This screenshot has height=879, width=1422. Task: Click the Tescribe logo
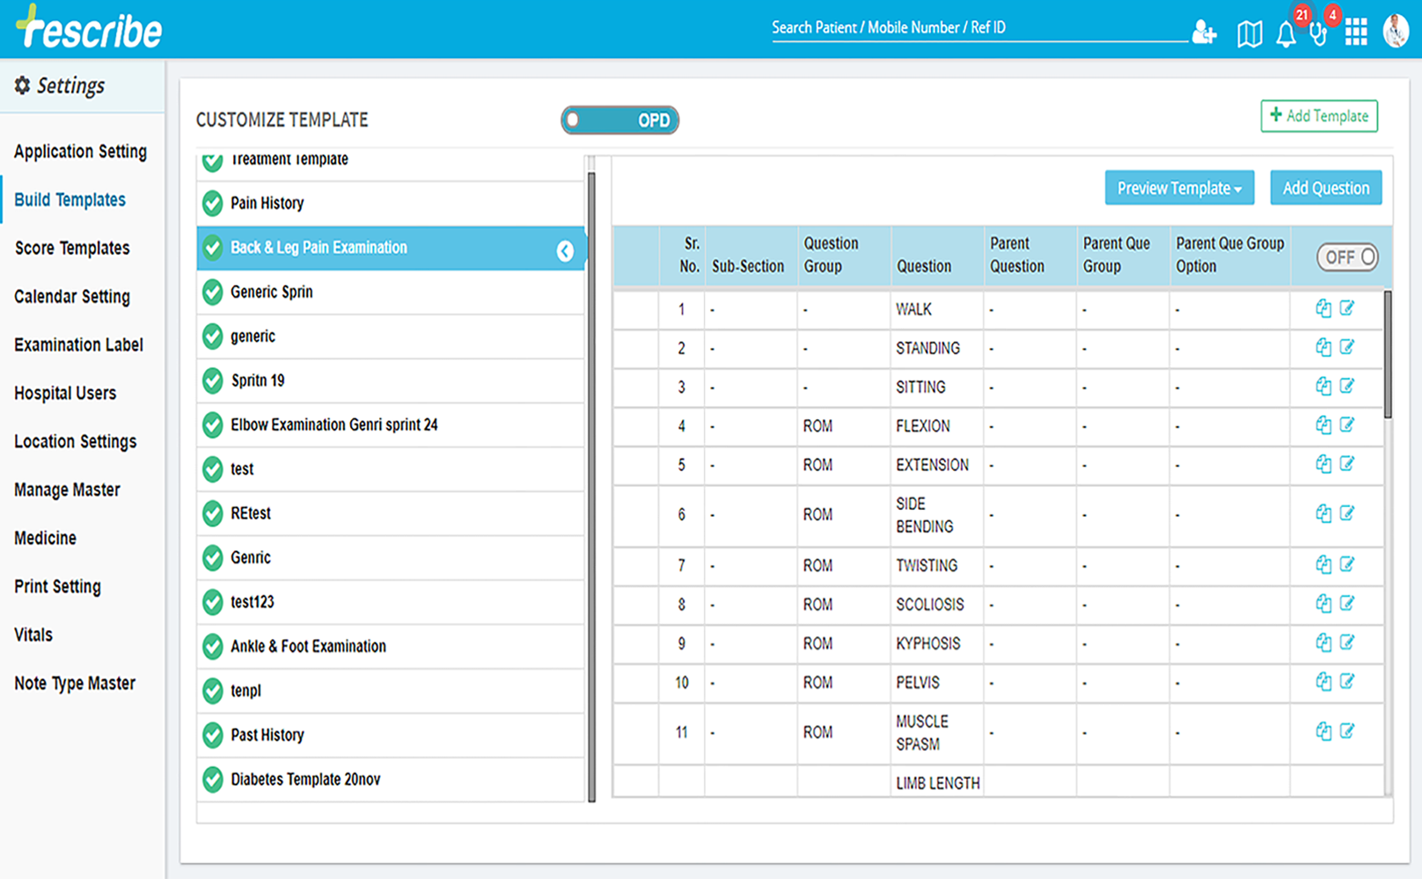click(89, 27)
